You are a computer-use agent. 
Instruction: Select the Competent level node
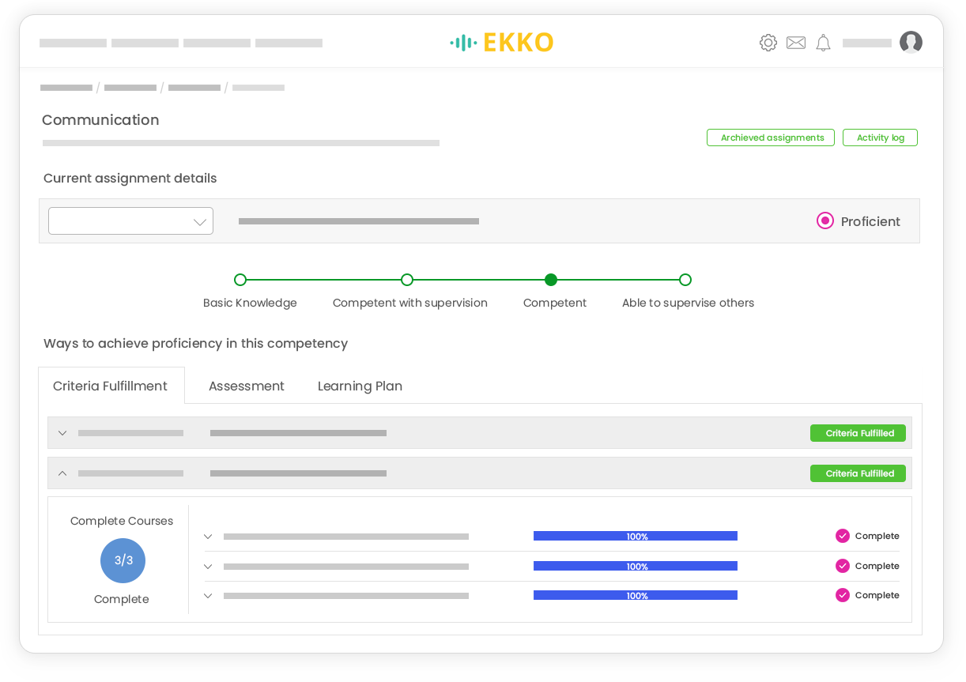click(x=551, y=280)
